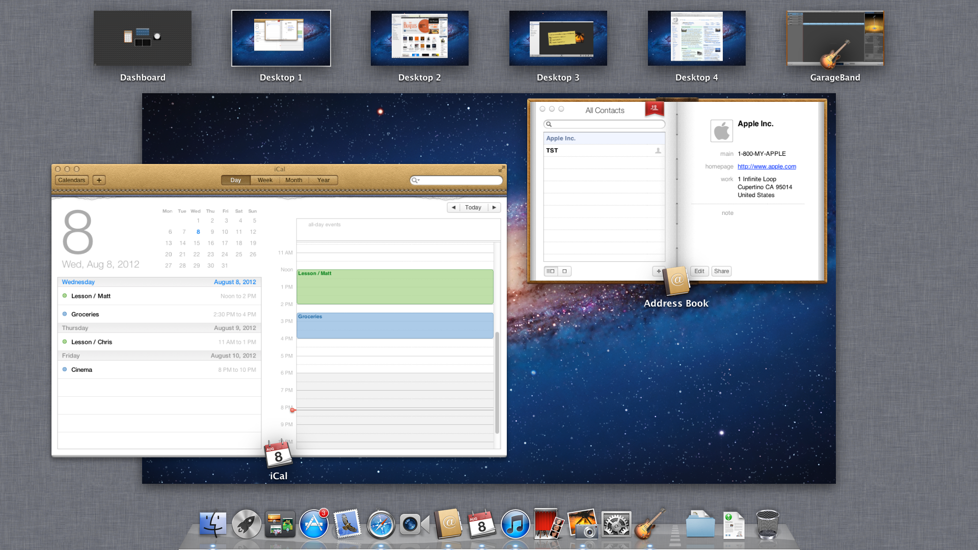
Task: Click the current time marker in iCal
Action: 293,410
